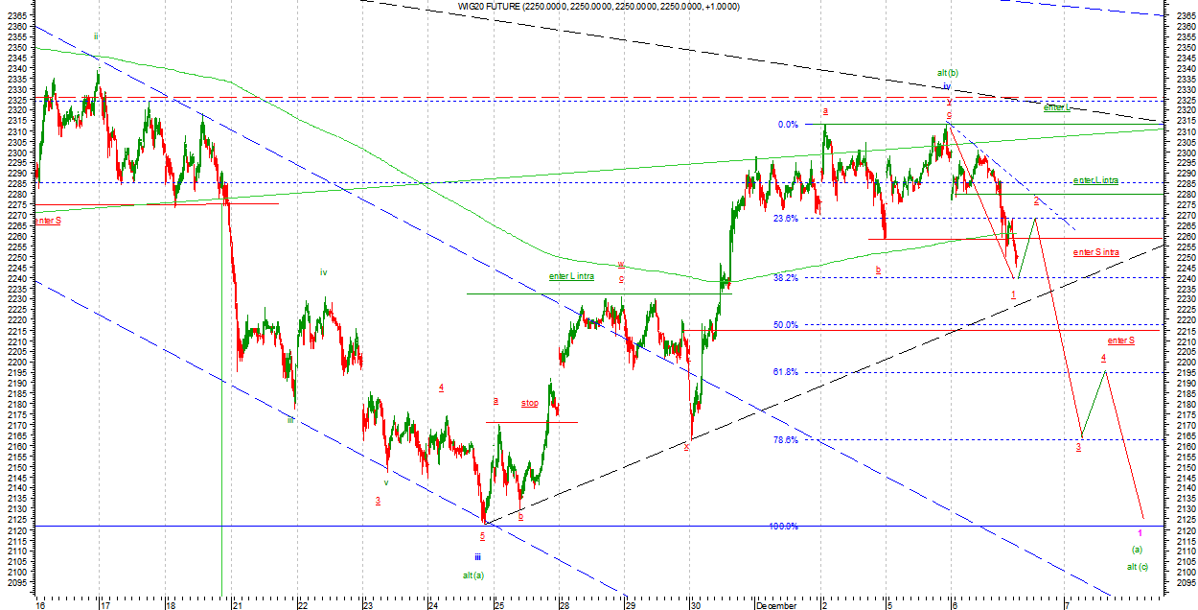Viewport: 1198px width, 610px height.
Task: Click the 38.2% Fibonacci retracement label
Action: [x=786, y=278]
